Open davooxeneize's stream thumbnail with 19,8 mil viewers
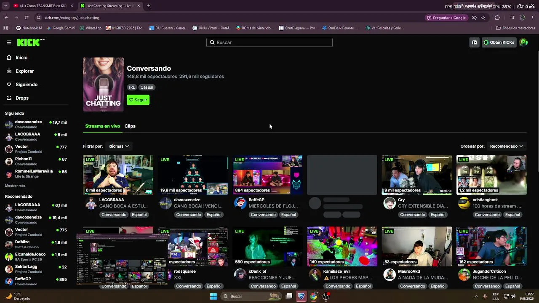This screenshot has height=303, width=539. pos(193,175)
